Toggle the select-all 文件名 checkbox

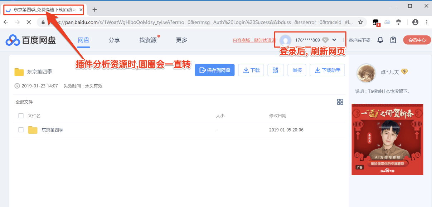coord(21,116)
